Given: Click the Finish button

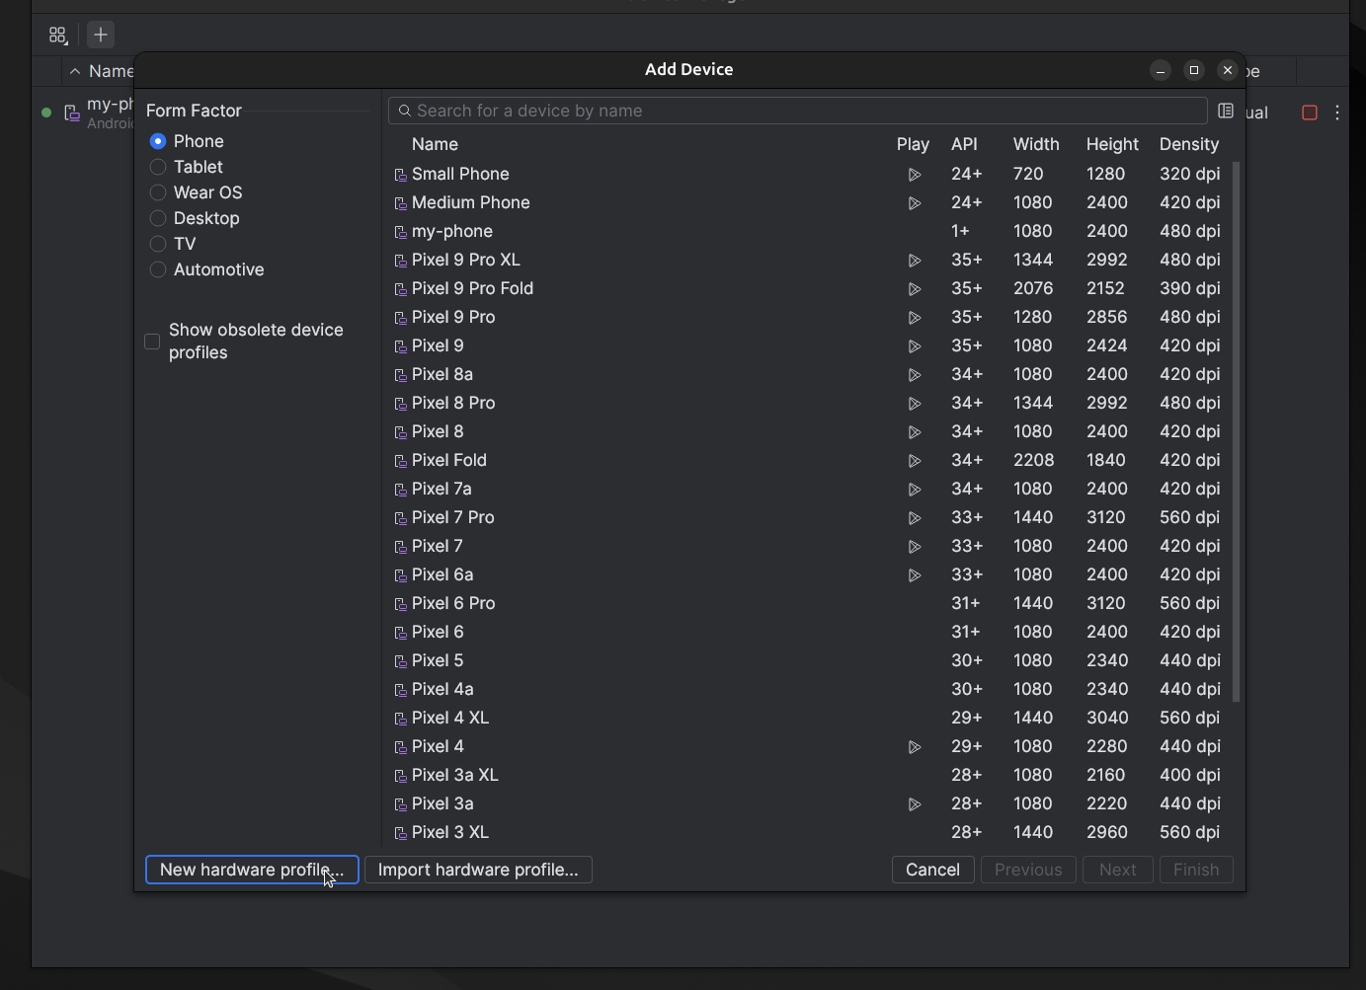Looking at the screenshot, I should click(x=1196, y=870).
